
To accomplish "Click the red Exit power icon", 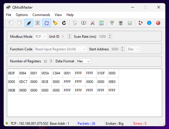I will point(158,23).
